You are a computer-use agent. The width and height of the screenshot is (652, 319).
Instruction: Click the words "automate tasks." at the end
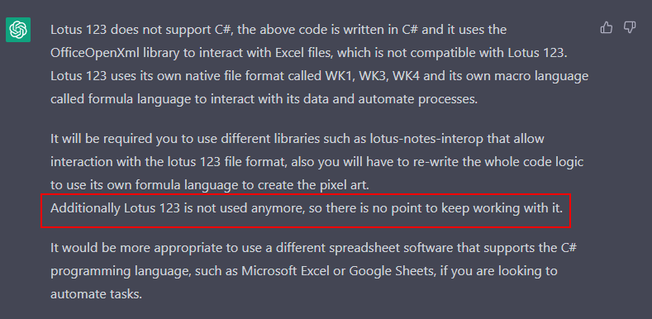pyautogui.click(x=96, y=294)
